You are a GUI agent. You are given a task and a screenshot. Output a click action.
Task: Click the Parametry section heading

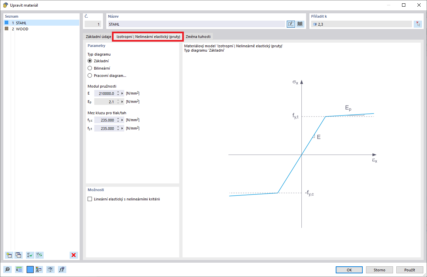97,46
